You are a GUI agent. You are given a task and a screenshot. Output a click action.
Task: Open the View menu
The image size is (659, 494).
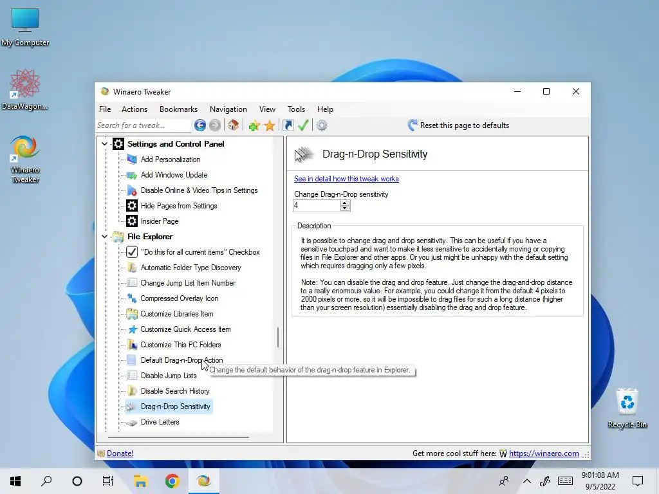(x=267, y=109)
